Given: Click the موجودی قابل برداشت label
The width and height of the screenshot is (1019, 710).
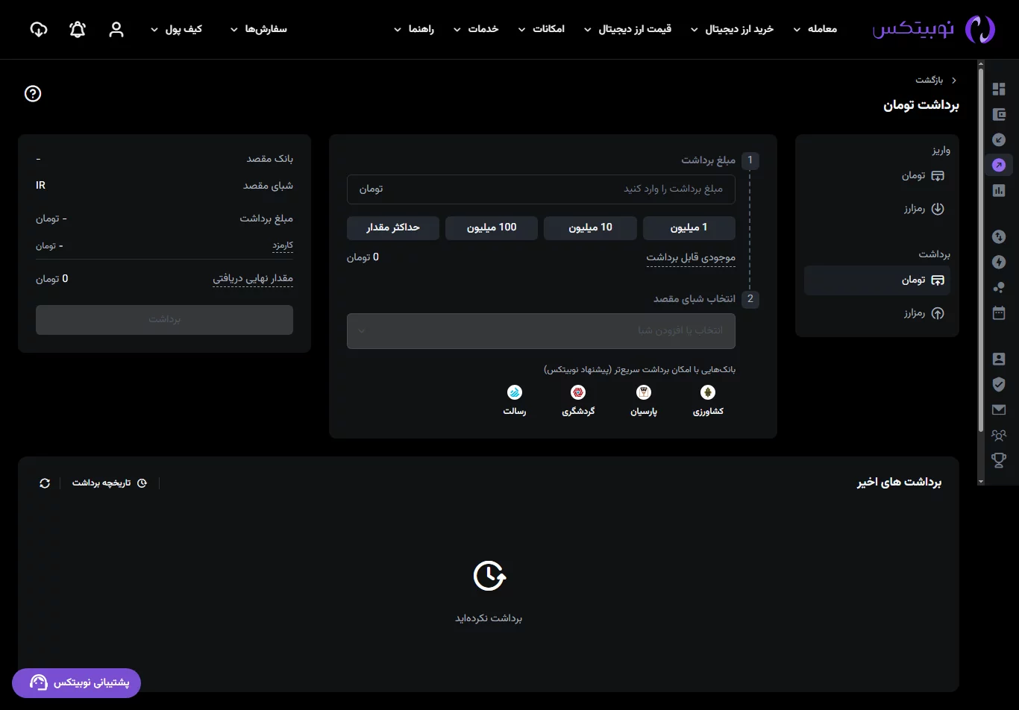Looking at the screenshot, I should pyautogui.click(x=691, y=258).
